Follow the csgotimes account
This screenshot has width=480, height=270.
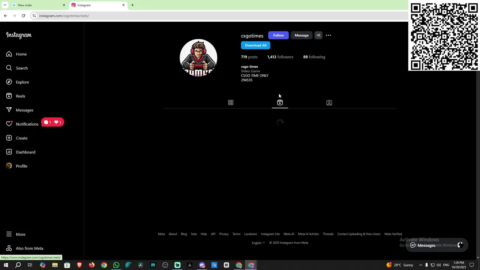point(278,35)
